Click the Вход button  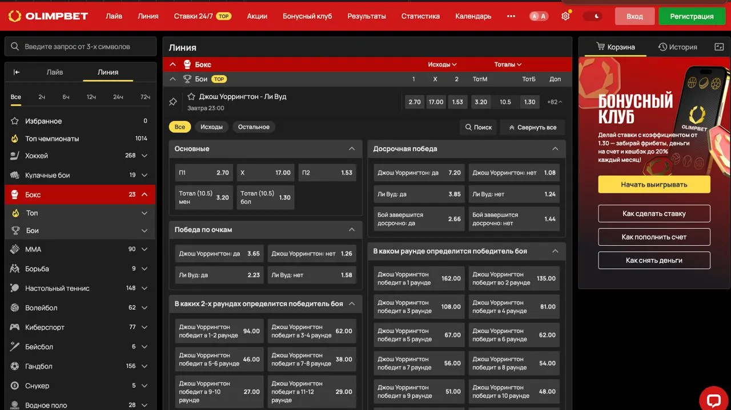point(635,16)
